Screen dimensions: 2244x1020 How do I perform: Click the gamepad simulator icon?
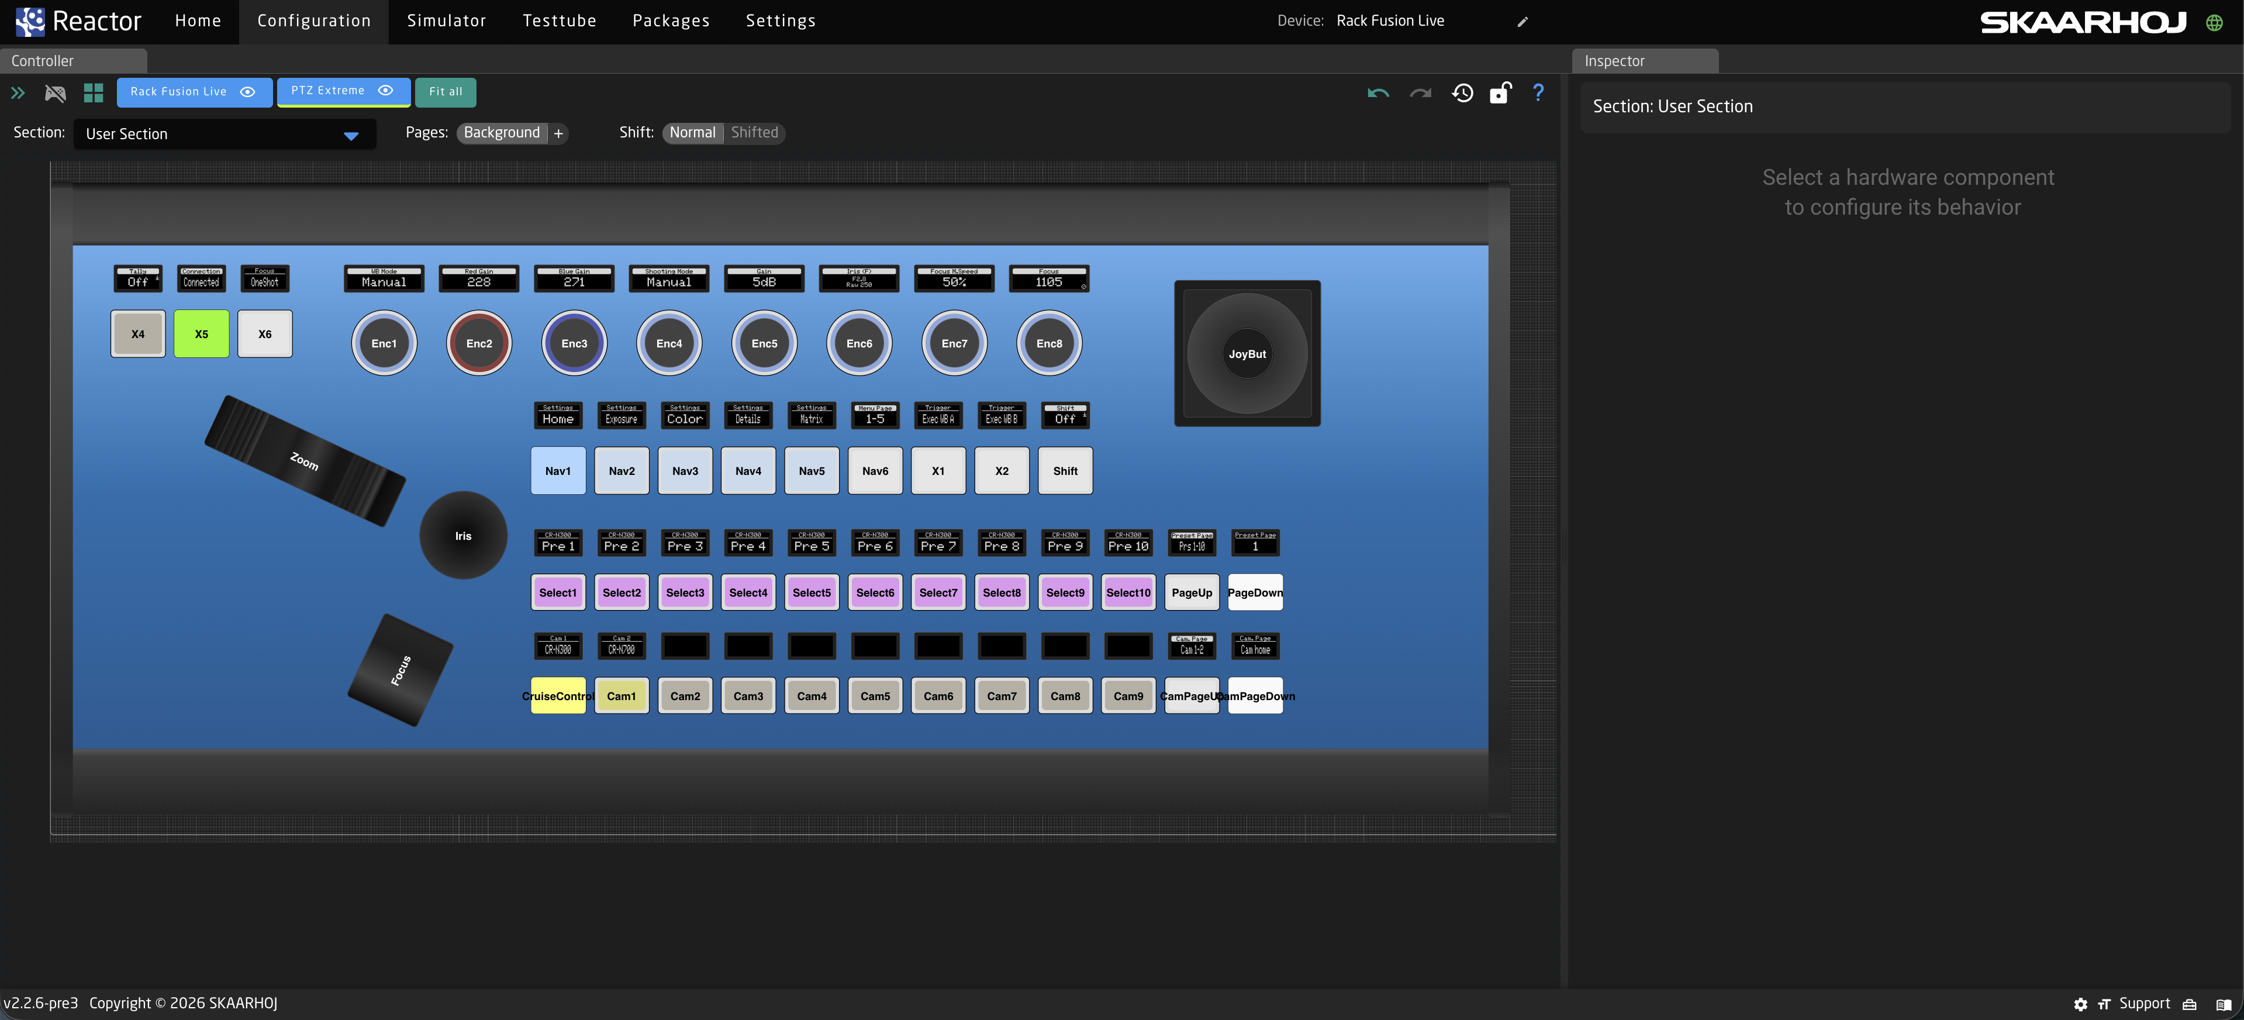tap(55, 92)
